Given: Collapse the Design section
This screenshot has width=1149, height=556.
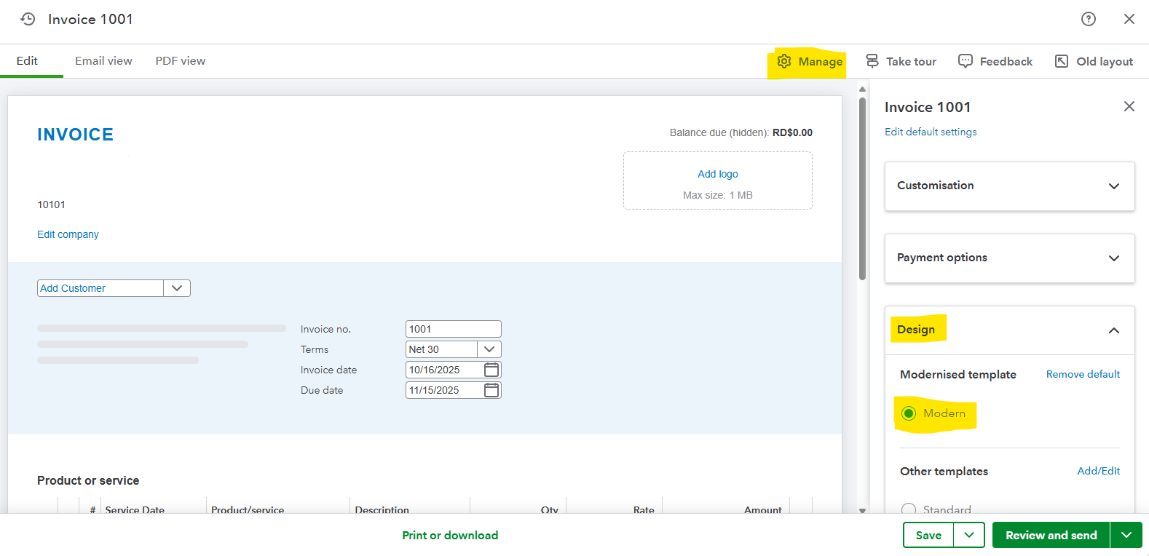Looking at the screenshot, I should point(1113,330).
